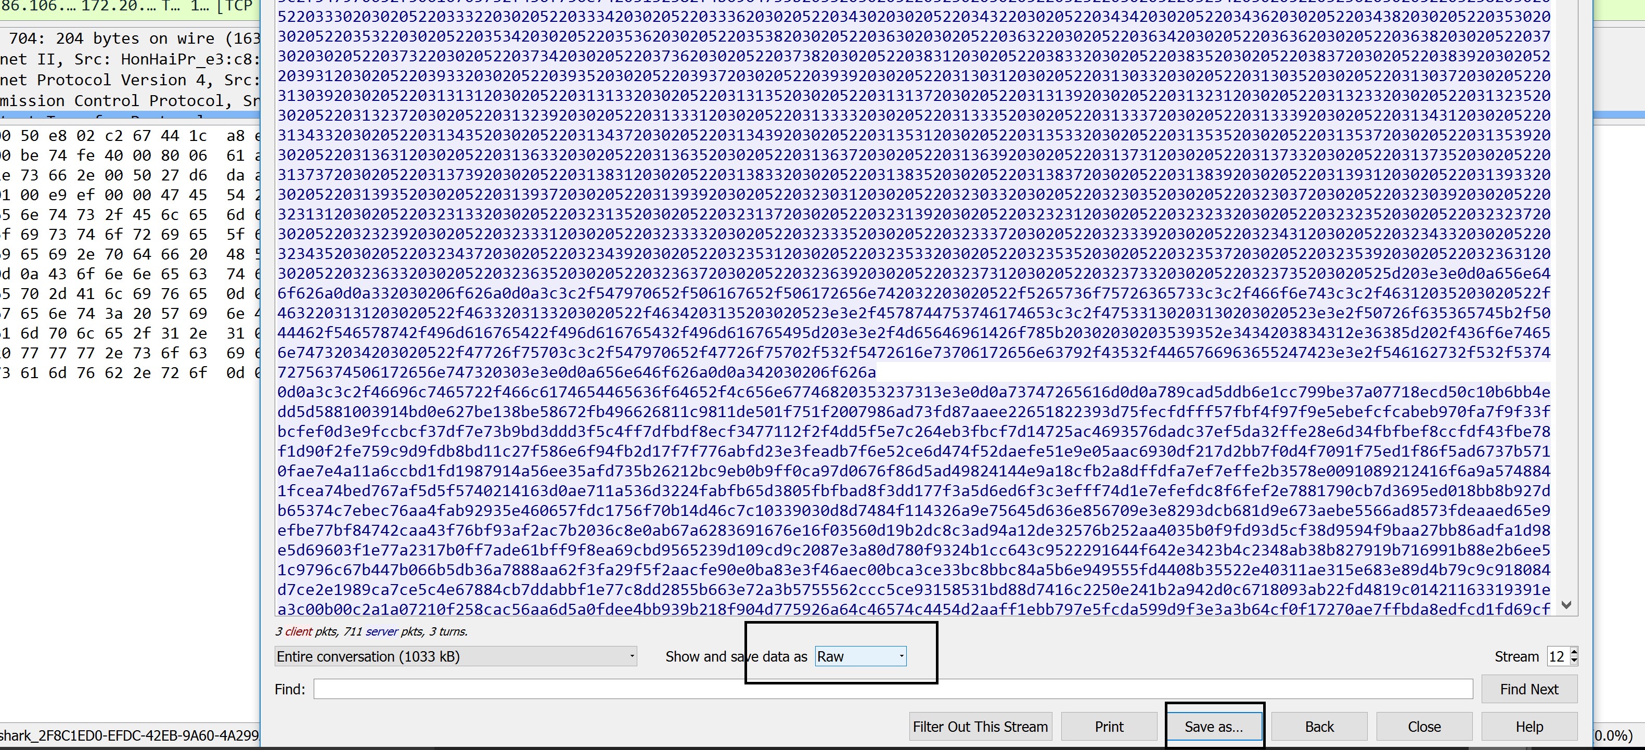The width and height of the screenshot is (1645, 750).
Task: Click hex bytes row starting '00 be 74 fe 40 00'
Action: point(130,156)
